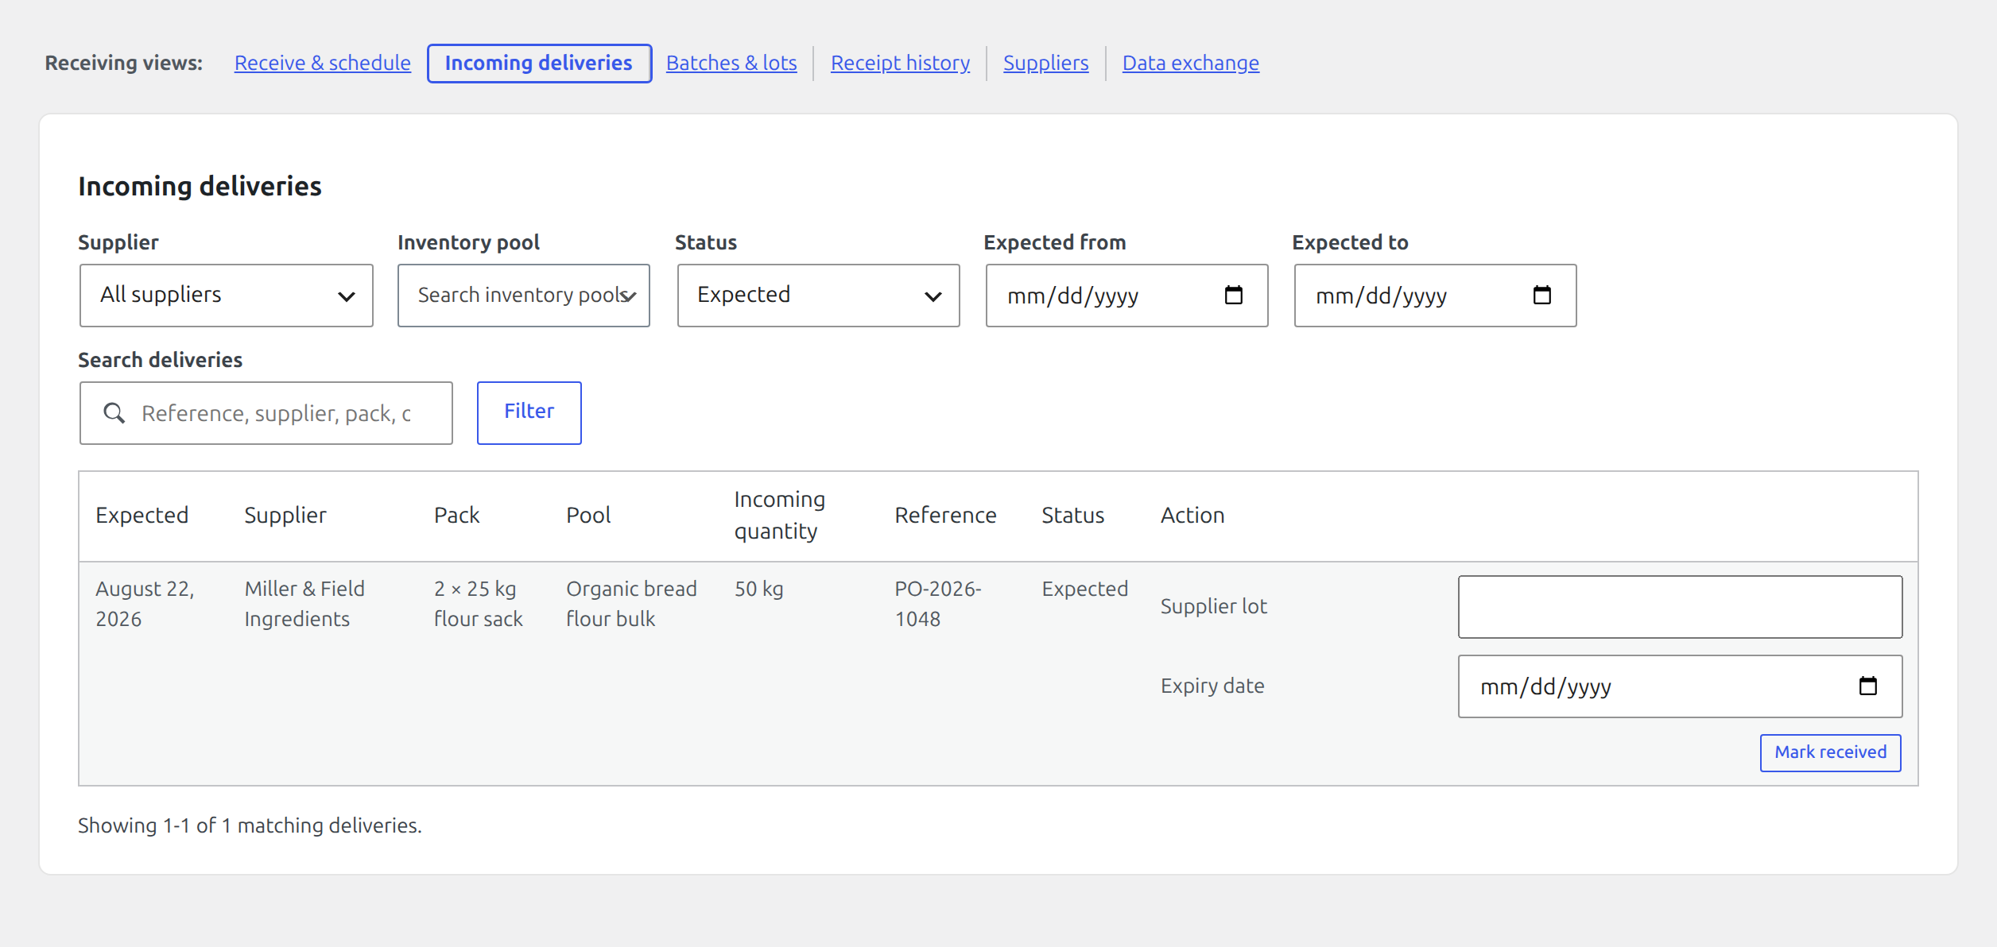Select the Incoming deliveries tab

(x=539, y=63)
